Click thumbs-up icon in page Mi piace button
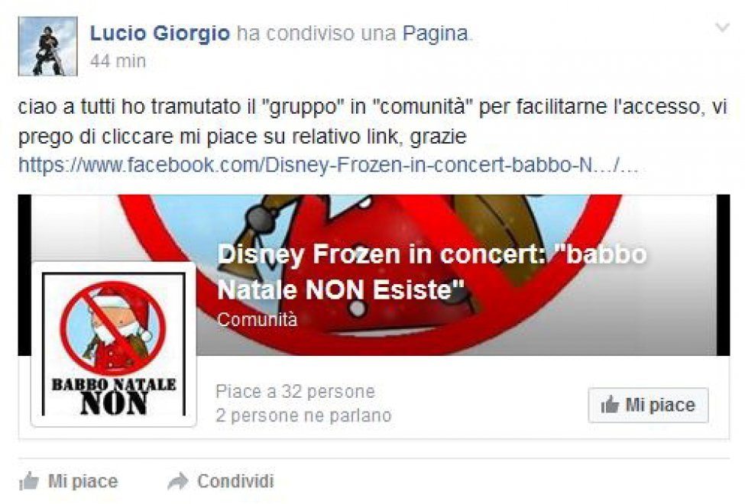The height and width of the screenshot is (504, 745). [x=610, y=405]
